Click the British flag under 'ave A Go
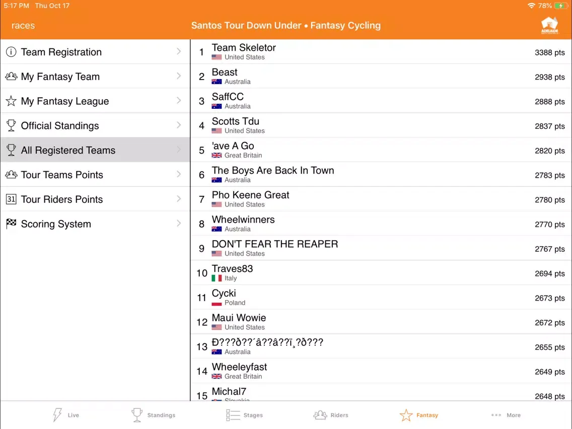Viewport: 572px width, 429px height. 217,156
